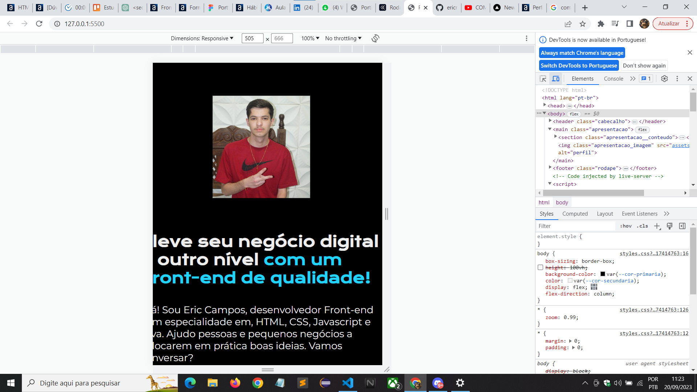Switch to the GitHub tab
The width and height of the screenshot is (697, 392).
[x=447, y=8]
